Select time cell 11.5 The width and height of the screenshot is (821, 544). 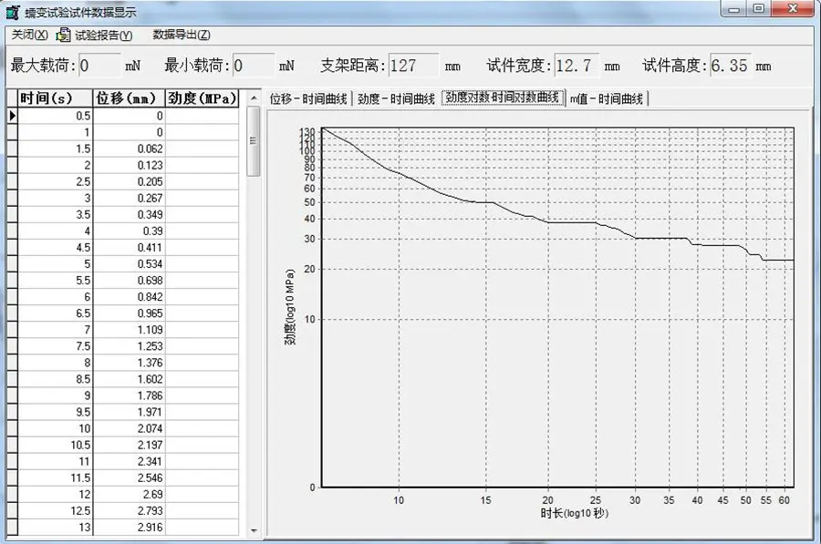[56, 478]
